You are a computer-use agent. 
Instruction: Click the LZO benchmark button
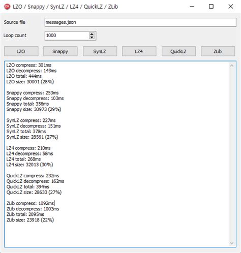coord(21,51)
